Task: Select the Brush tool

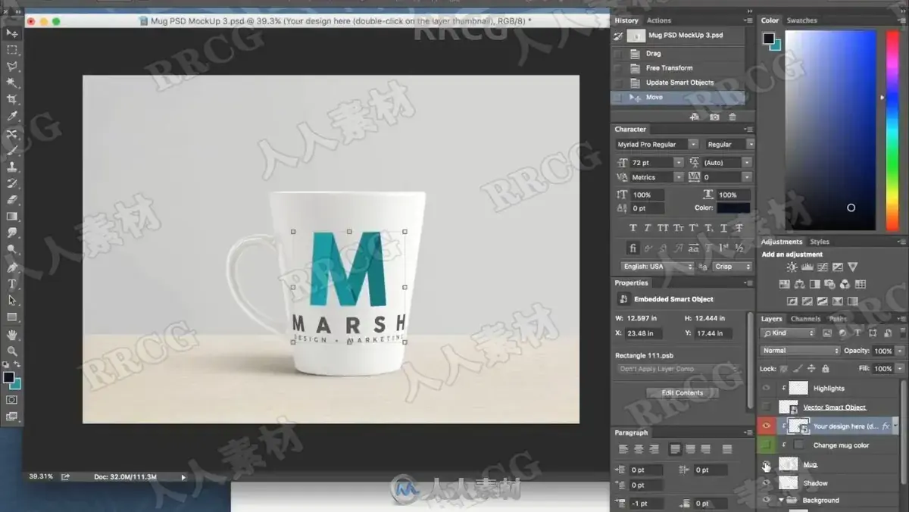Action: [x=12, y=150]
